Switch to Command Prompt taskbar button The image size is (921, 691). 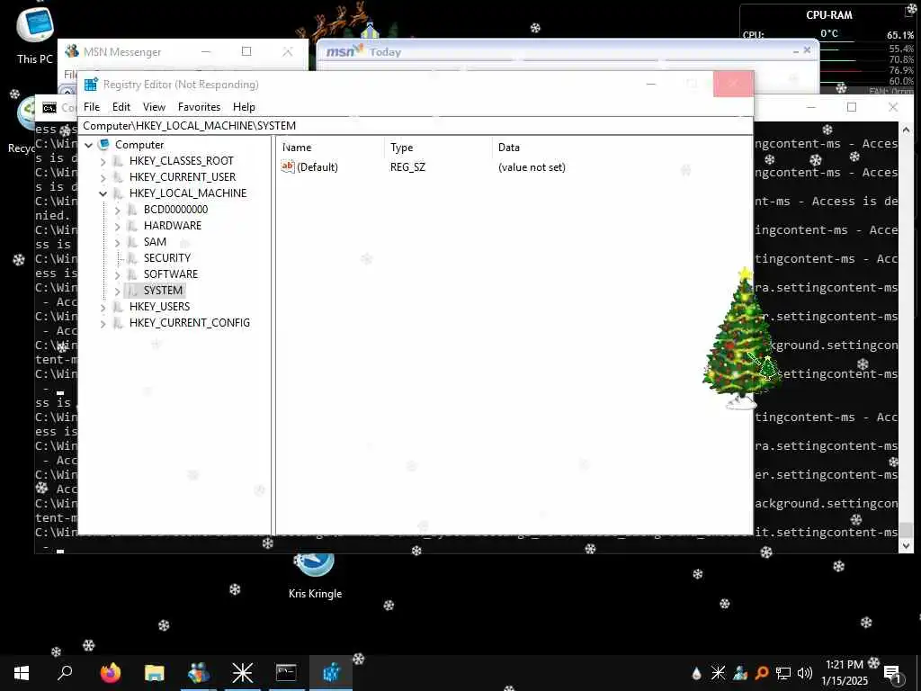click(286, 673)
